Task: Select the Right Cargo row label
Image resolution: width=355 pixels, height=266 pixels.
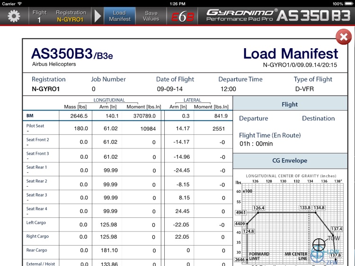Action: click(x=37, y=236)
